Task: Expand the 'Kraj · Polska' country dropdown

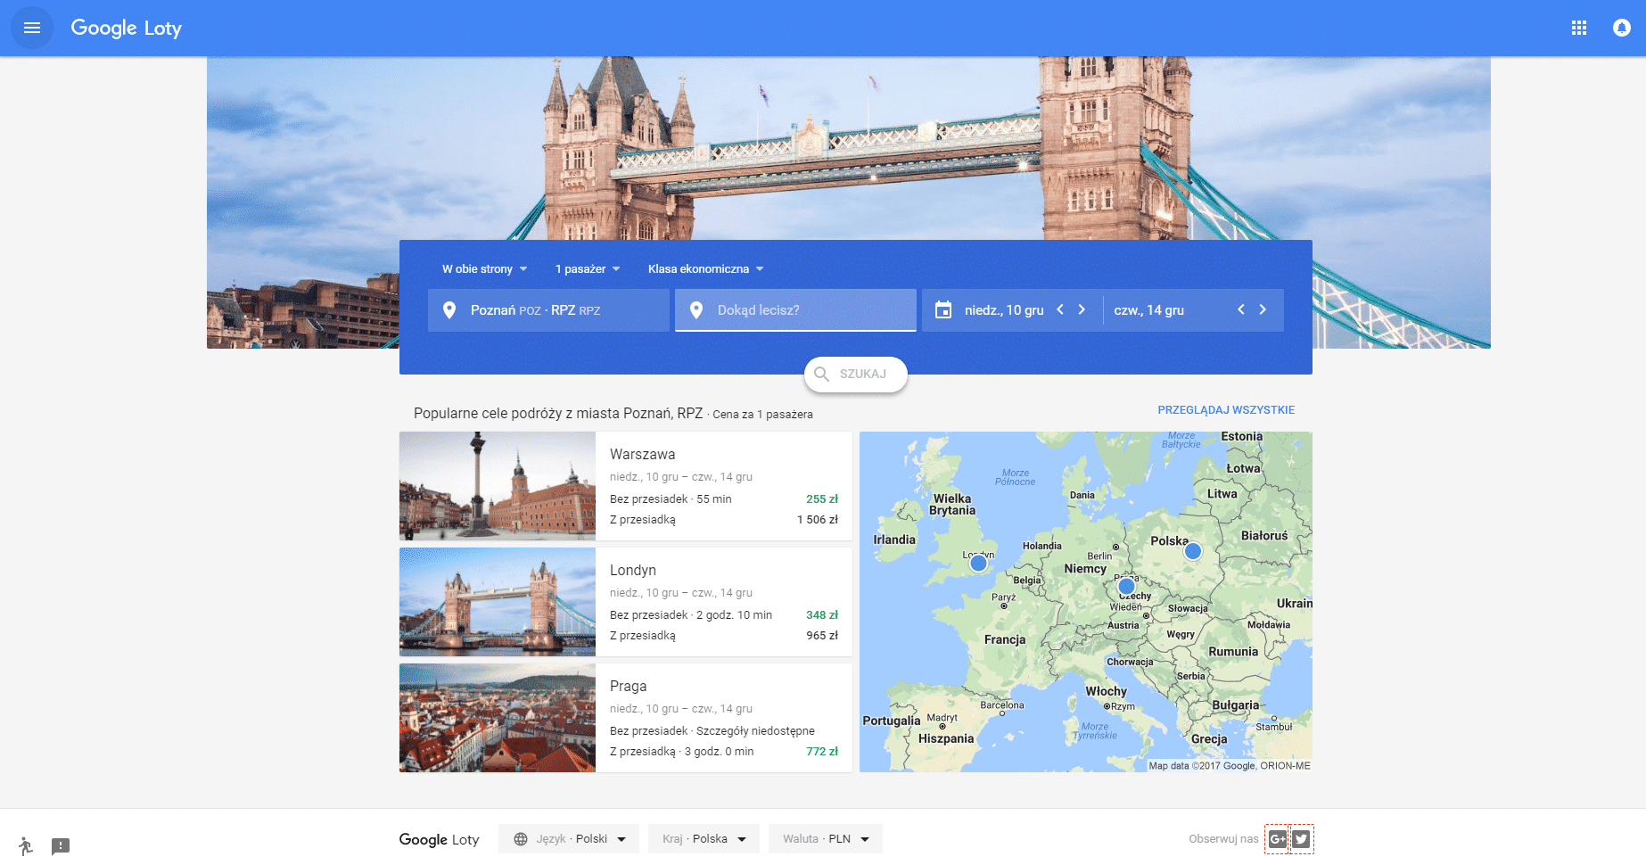Action: coord(704,839)
